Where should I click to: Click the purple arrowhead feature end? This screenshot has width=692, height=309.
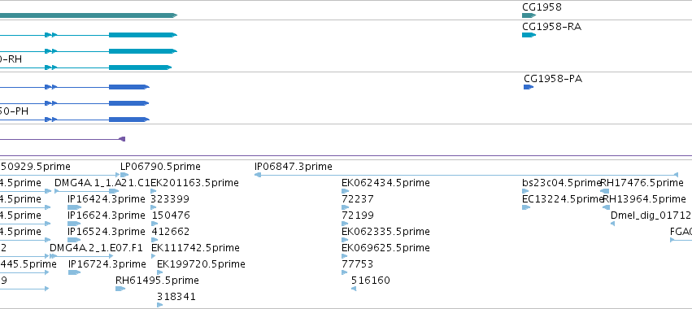122,139
